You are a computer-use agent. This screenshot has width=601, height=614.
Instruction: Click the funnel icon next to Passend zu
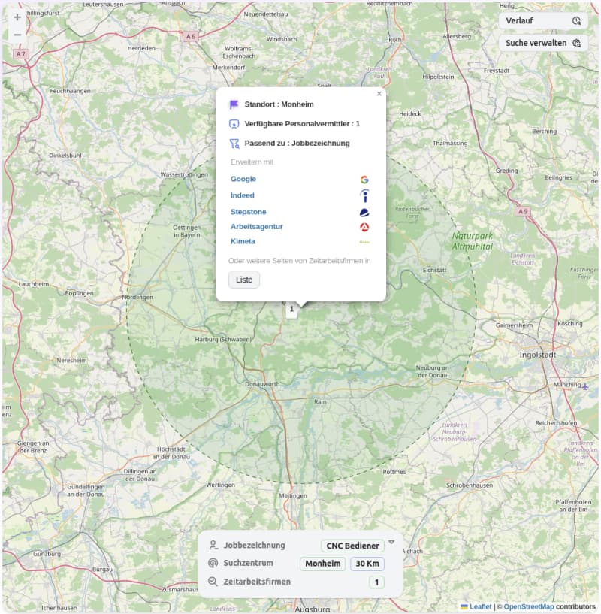point(233,143)
